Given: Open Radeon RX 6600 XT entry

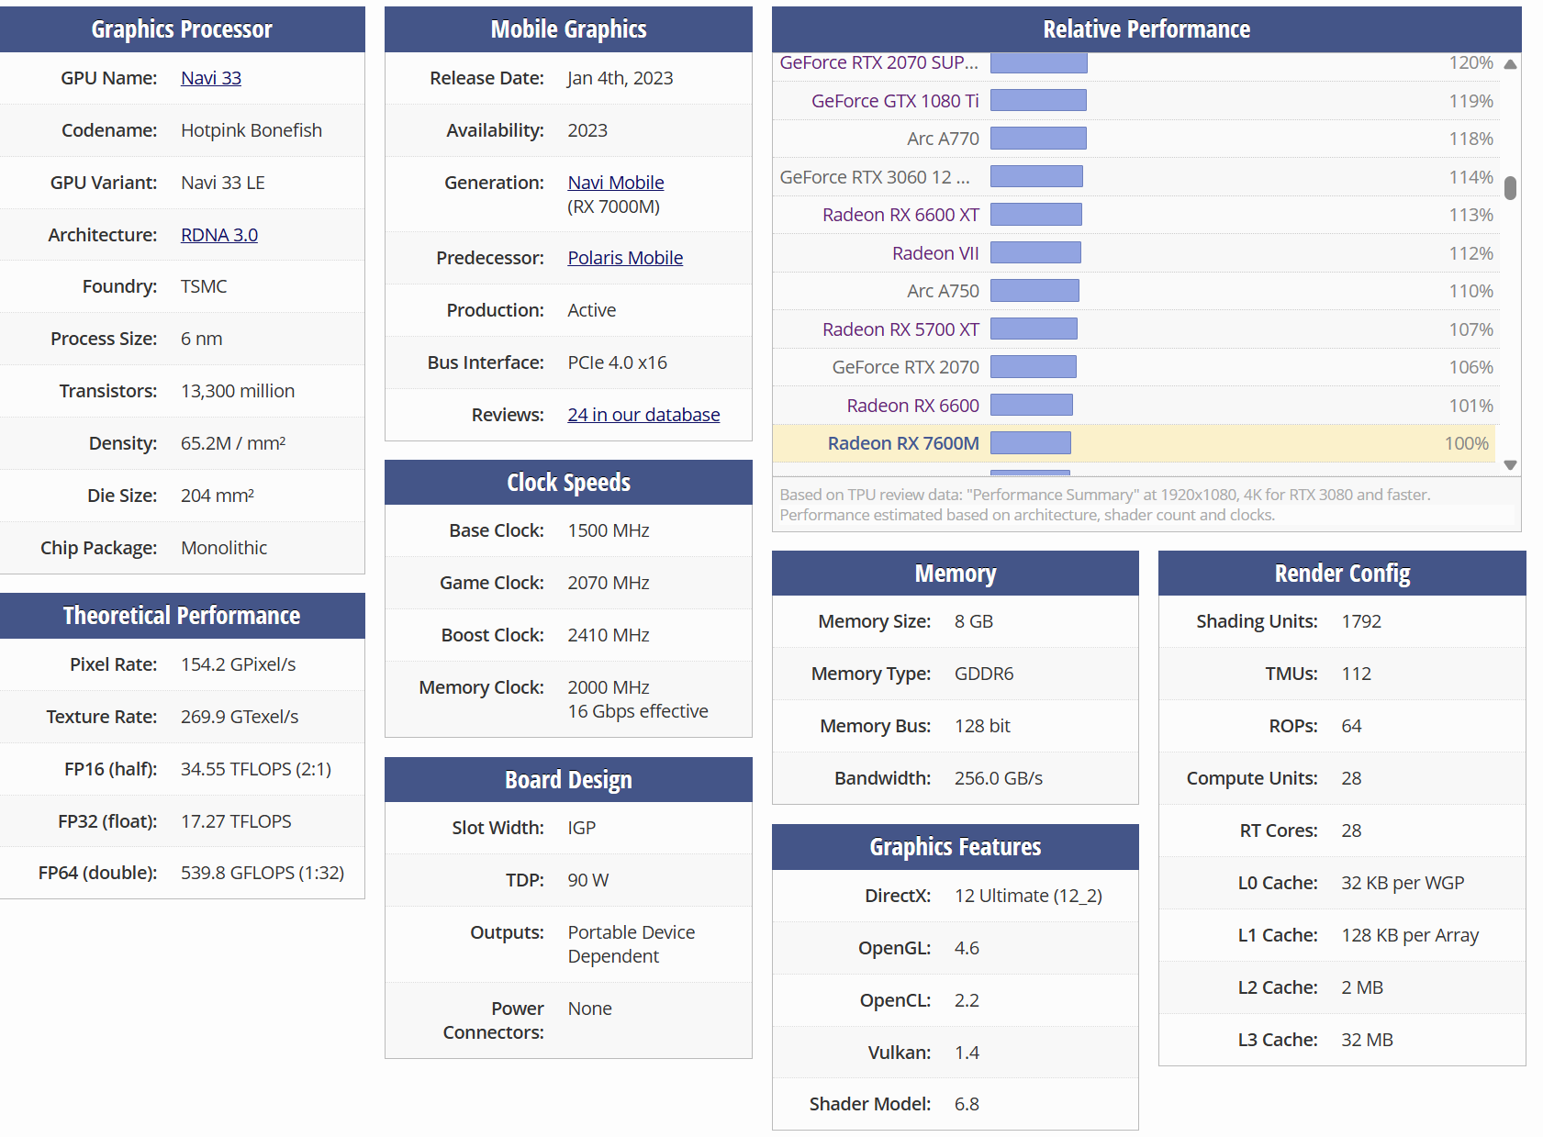Looking at the screenshot, I should 900,215.
